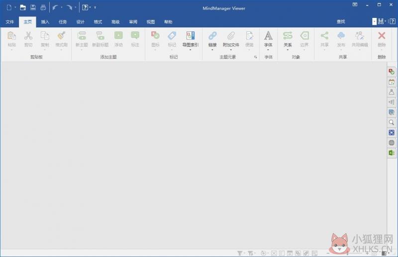Screen dimensions: 398x257
Task: Click the 发布 publish cloud icon
Action: point(341,35)
